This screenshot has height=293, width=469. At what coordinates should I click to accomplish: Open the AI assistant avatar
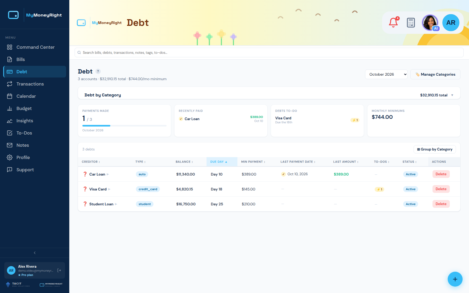(430, 23)
